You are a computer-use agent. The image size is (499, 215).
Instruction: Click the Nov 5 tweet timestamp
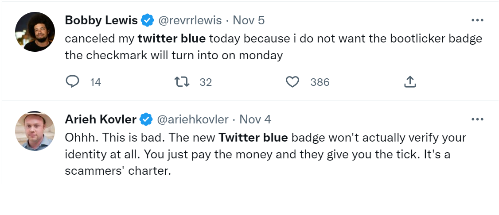249,20
